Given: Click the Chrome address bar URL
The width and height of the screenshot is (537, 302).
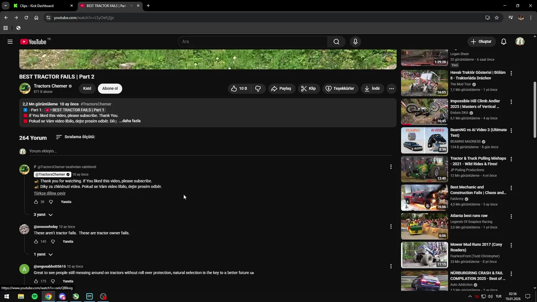Looking at the screenshot, I should point(84,18).
